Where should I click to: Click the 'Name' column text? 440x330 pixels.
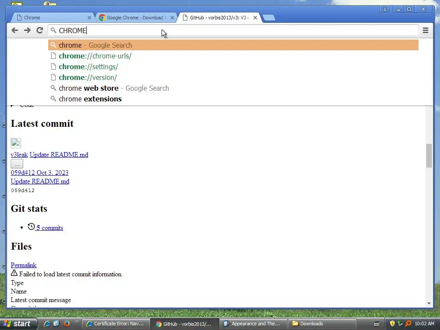18,291
